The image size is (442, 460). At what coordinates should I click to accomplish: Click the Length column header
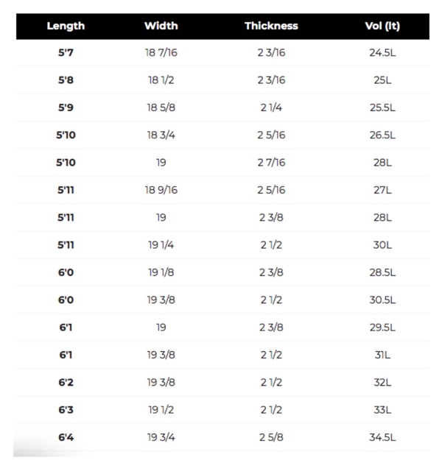tap(66, 26)
